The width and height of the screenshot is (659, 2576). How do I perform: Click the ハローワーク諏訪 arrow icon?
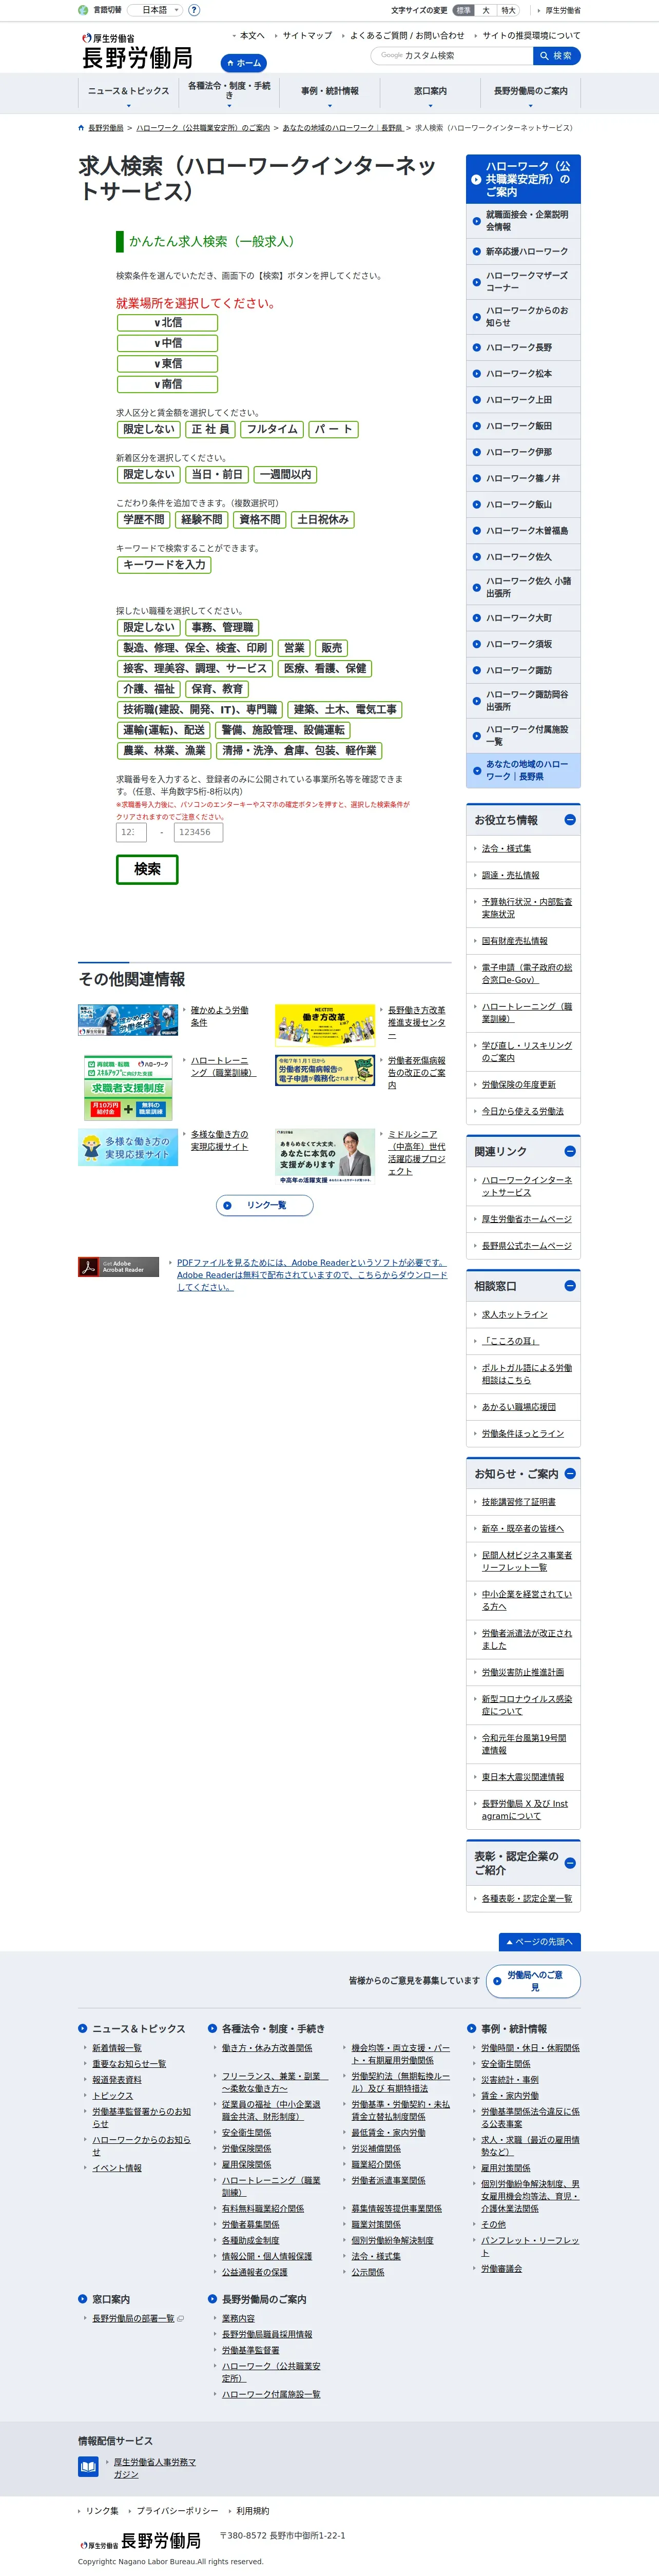pos(476,670)
